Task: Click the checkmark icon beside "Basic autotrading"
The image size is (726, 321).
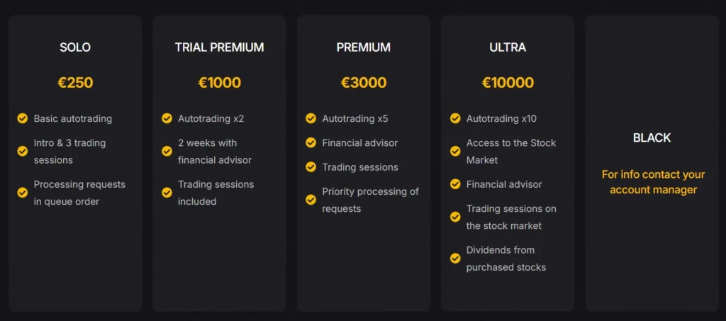Action: pos(23,118)
